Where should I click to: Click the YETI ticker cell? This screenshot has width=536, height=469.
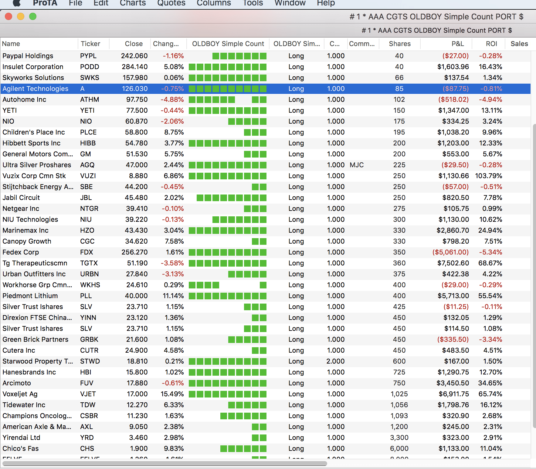click(87, 110)
